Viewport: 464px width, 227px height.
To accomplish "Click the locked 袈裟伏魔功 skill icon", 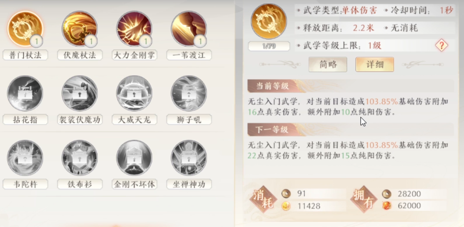I will (80, 93).
